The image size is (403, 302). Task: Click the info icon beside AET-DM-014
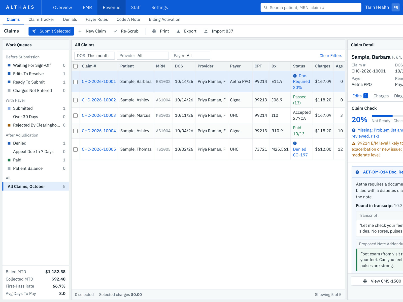pos(357,172)
